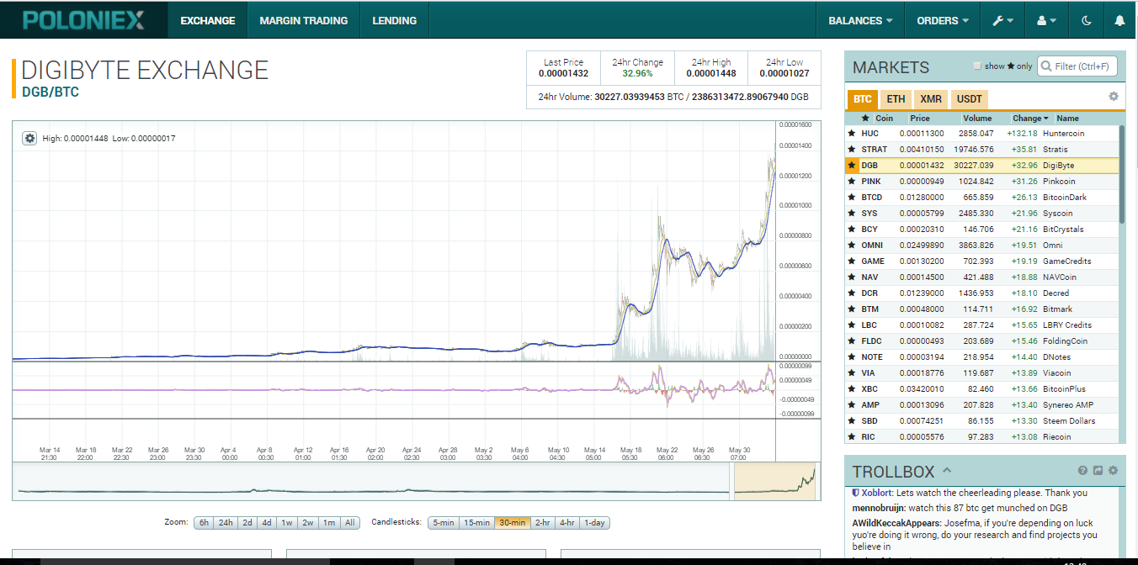
Task: Open Trollbox help question icon
Action: (1083, 471)
